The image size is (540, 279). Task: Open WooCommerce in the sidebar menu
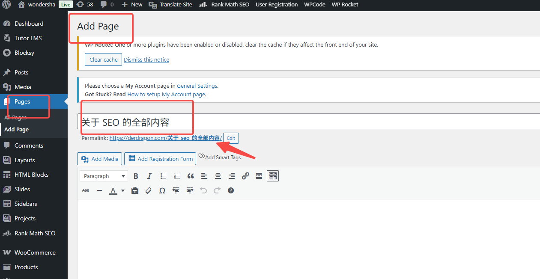(x=35, y=252)
